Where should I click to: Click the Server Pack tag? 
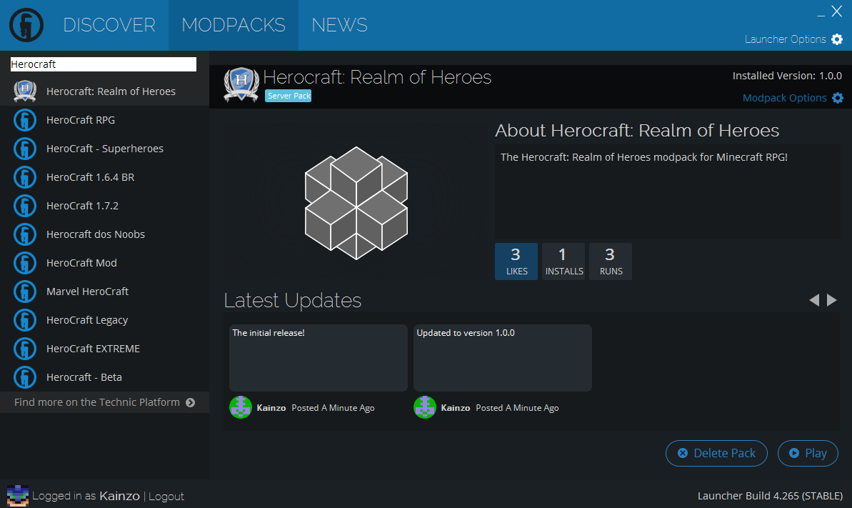(x=289, y=96)
